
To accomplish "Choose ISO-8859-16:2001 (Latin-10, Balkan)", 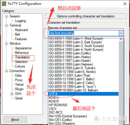I will click(x=84, y=90).
